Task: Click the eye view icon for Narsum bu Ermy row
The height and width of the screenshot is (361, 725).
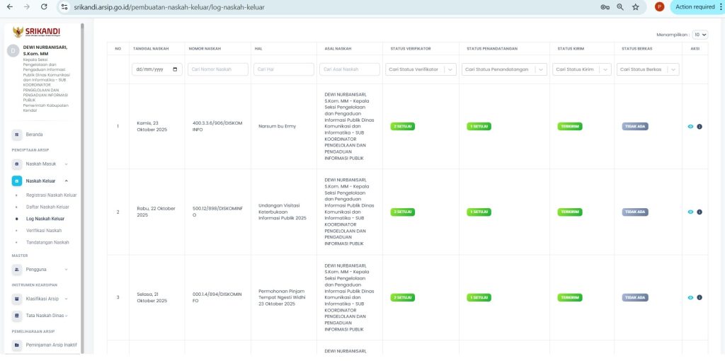Action: [x=690, y=127]
